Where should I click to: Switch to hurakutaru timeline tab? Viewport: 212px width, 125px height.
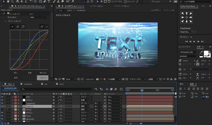pos(28,84)
